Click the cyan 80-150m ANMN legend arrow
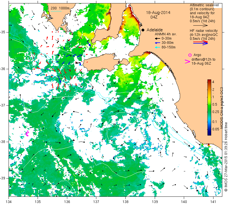The image size is (228, 205). pos(157,47)
